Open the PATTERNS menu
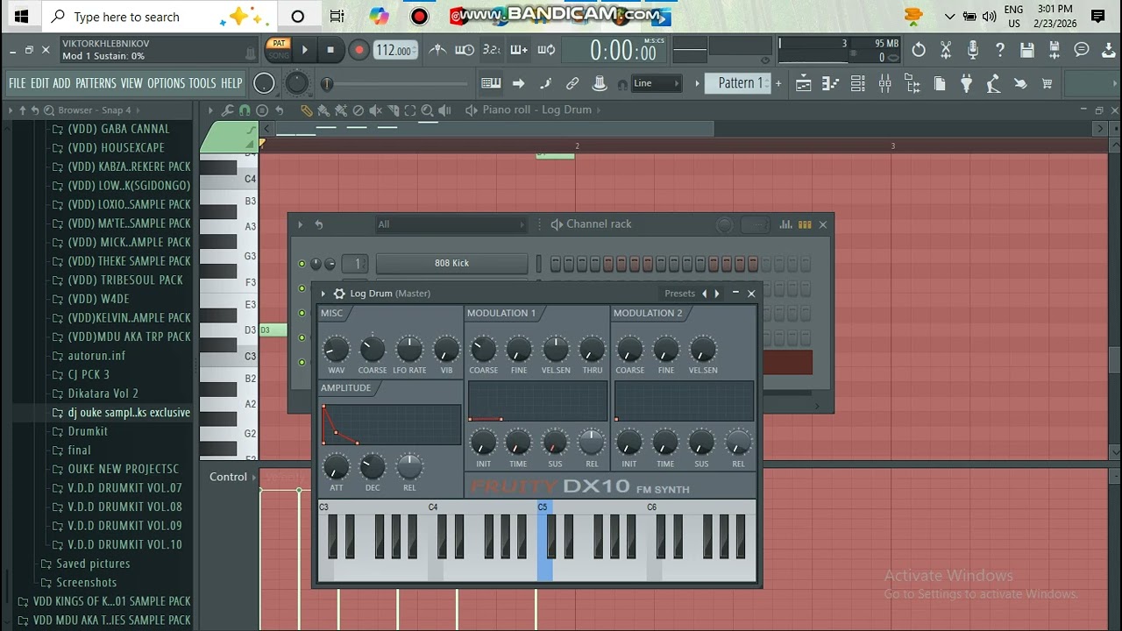This screenshot has width=1122, height=631. 96,83
